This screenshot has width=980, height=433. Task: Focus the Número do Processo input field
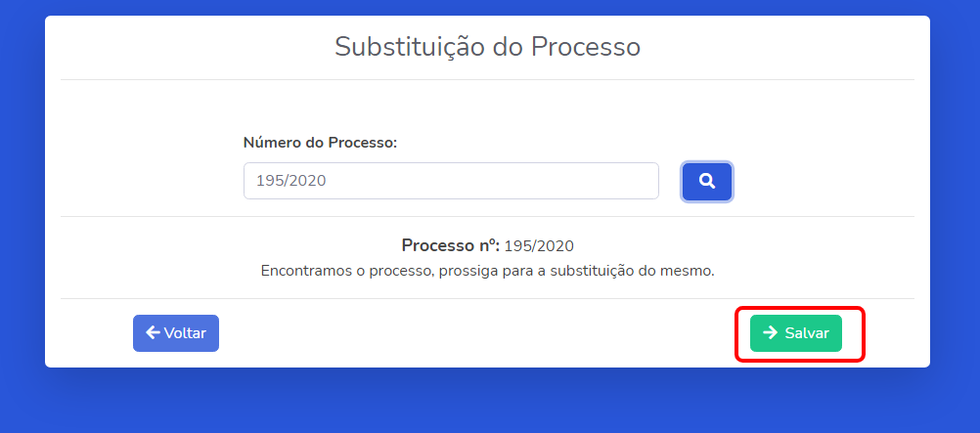(451, 181)
